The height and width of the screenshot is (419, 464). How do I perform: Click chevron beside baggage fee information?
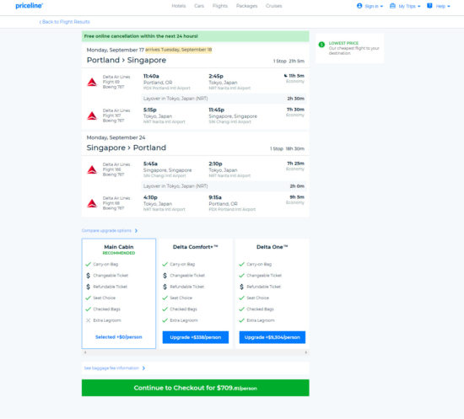click(x=143, y=368)
